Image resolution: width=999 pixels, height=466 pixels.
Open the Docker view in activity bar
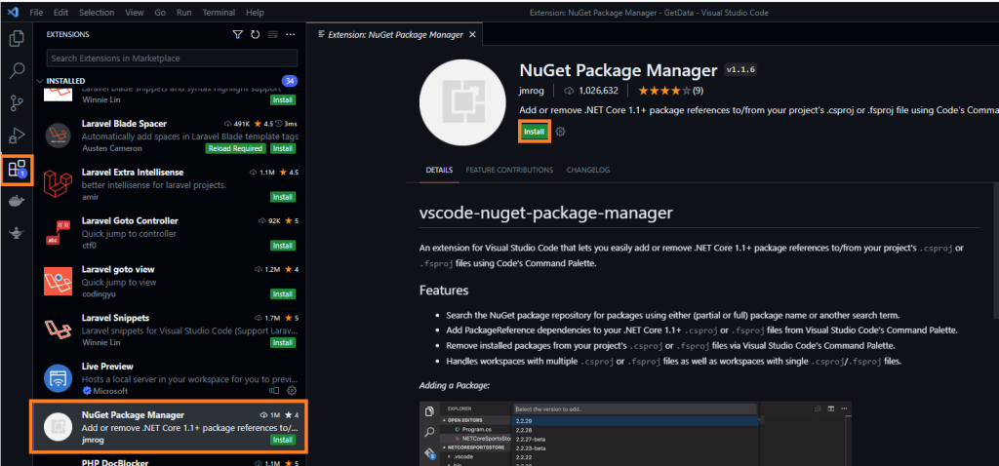pyautogui.click(x=18, y=201)
